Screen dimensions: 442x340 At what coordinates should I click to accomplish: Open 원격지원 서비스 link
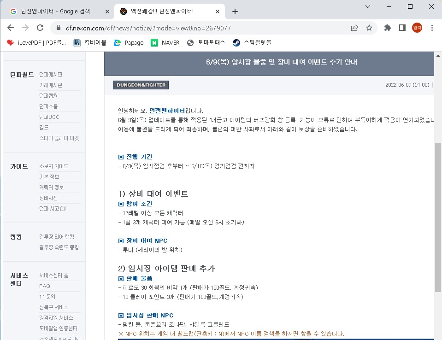56,317
